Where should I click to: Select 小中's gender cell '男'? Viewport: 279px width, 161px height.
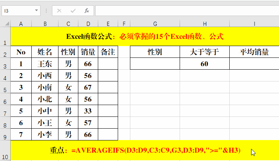pyautogui.click(x=68, y=111)
